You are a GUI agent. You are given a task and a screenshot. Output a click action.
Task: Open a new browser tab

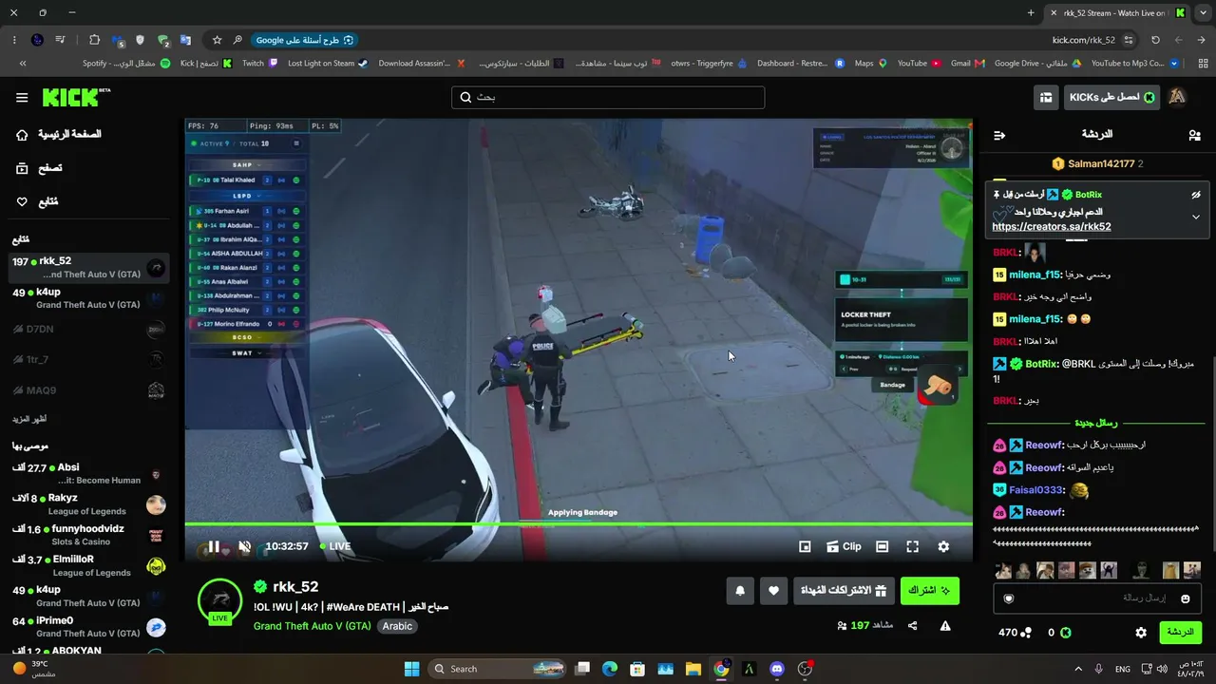click(1031, 13)
